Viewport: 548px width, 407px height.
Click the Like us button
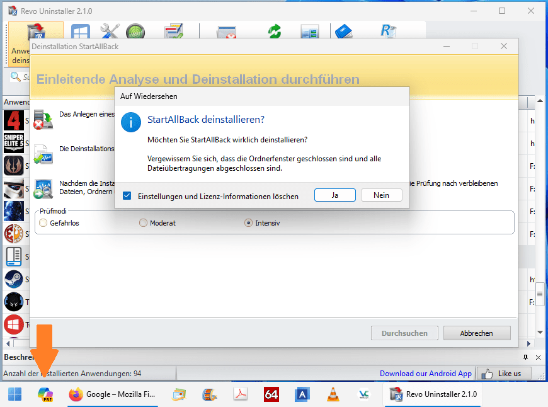pos(504,374)
